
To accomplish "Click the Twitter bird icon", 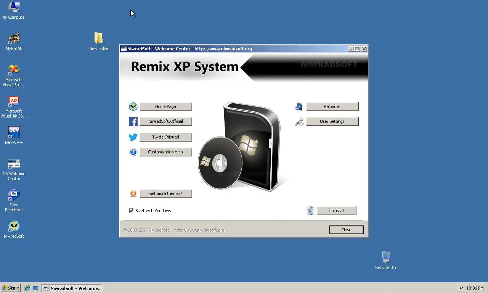I will (133, 137).
